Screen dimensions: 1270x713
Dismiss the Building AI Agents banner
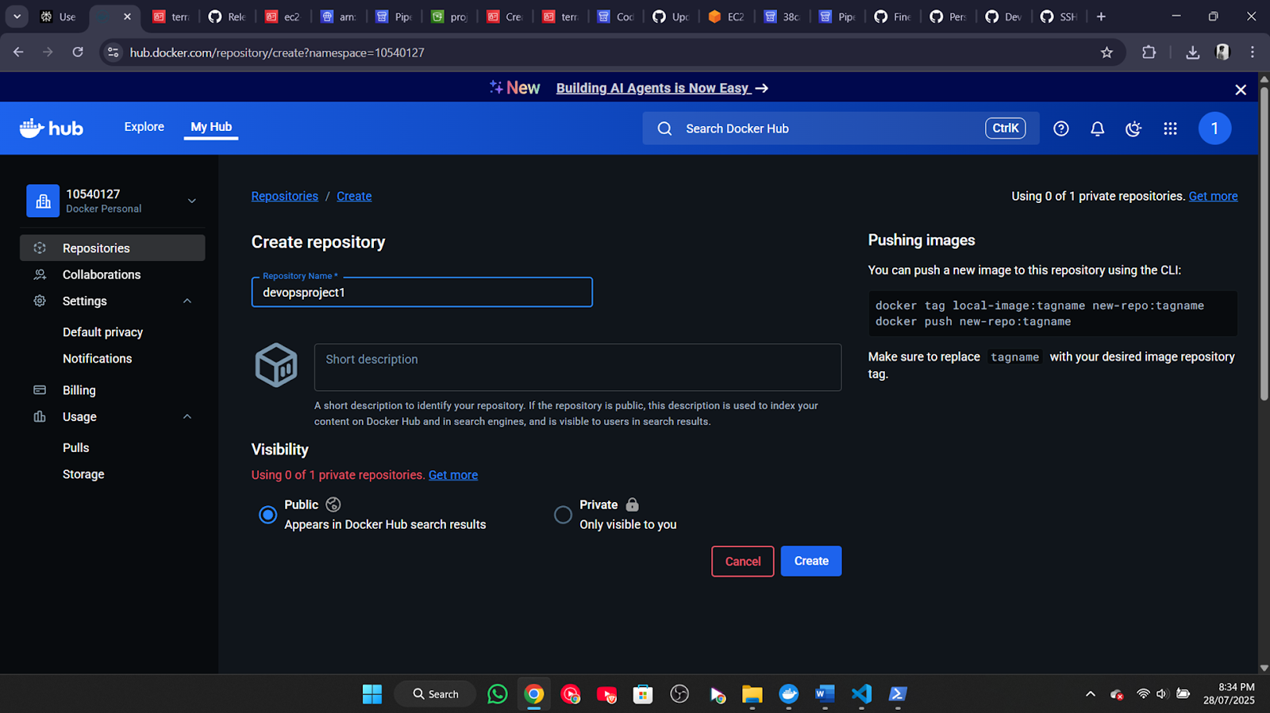point(1241,90)
